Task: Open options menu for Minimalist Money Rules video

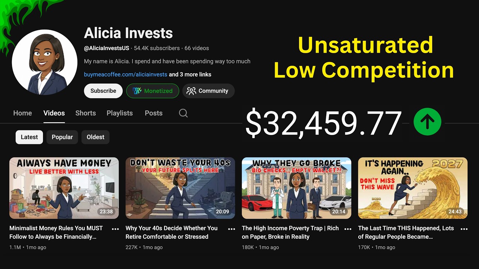Action: [115, 229]
